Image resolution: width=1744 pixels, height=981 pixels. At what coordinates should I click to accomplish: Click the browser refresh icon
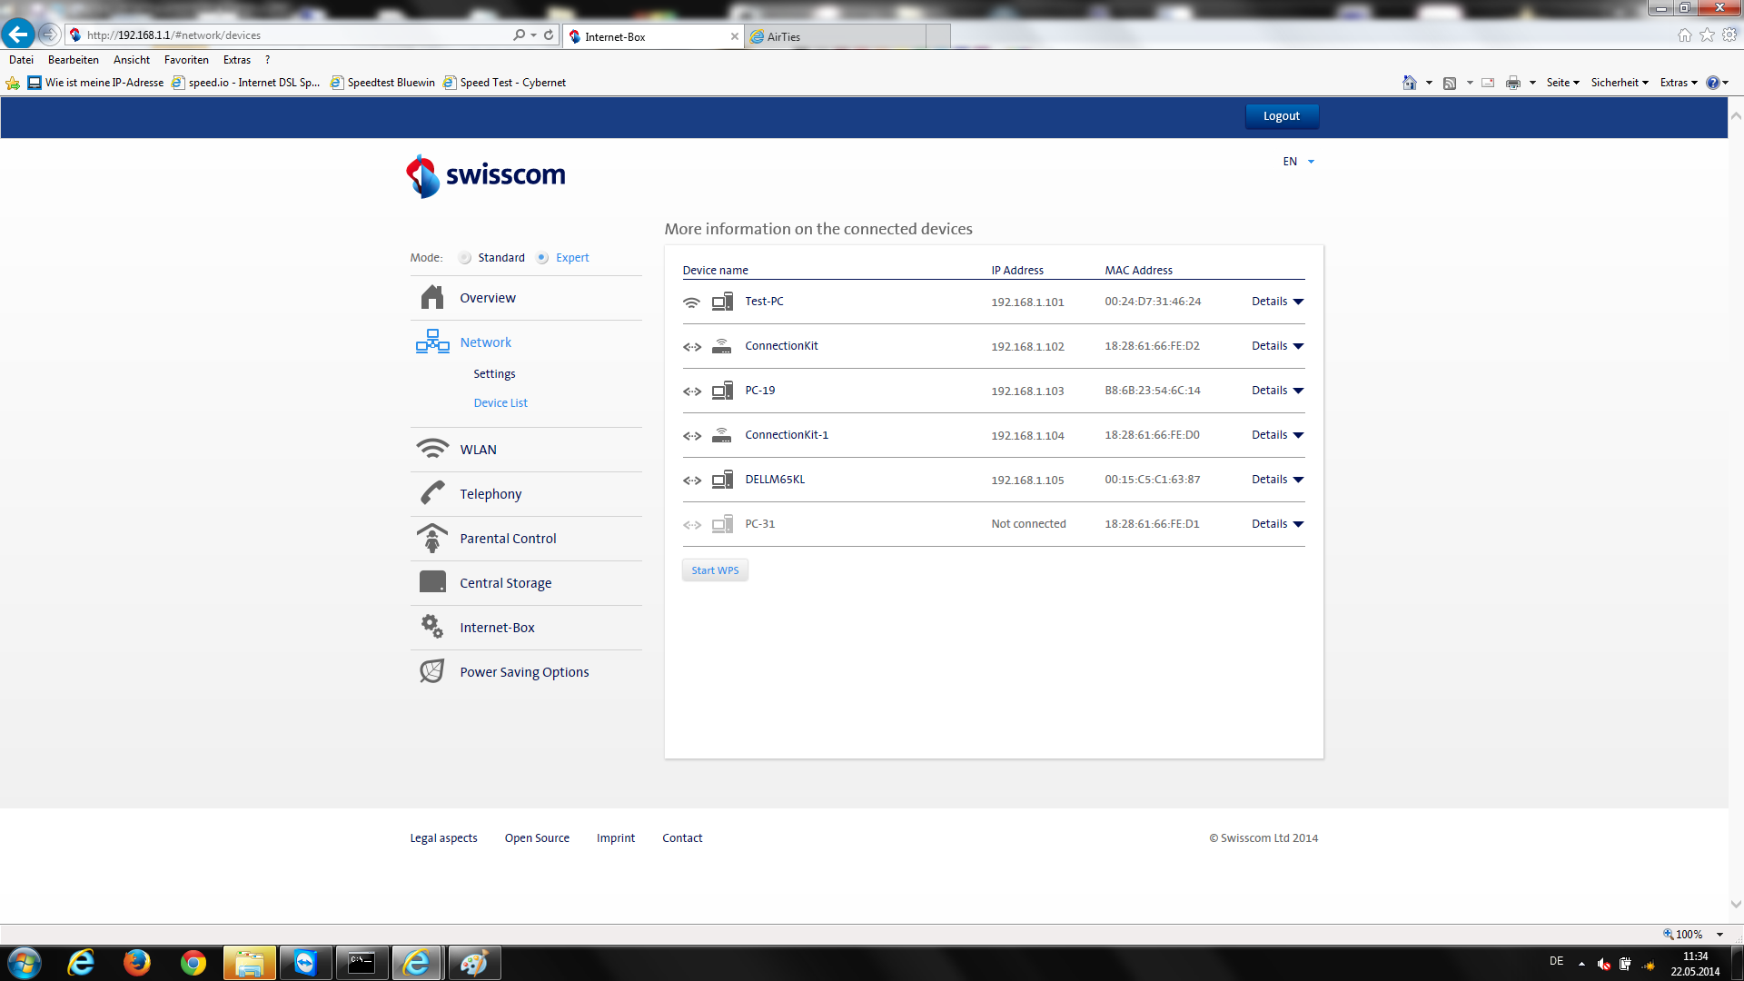[549, 35]
